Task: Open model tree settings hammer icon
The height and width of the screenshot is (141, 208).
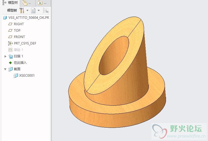Action: point(22,10)
